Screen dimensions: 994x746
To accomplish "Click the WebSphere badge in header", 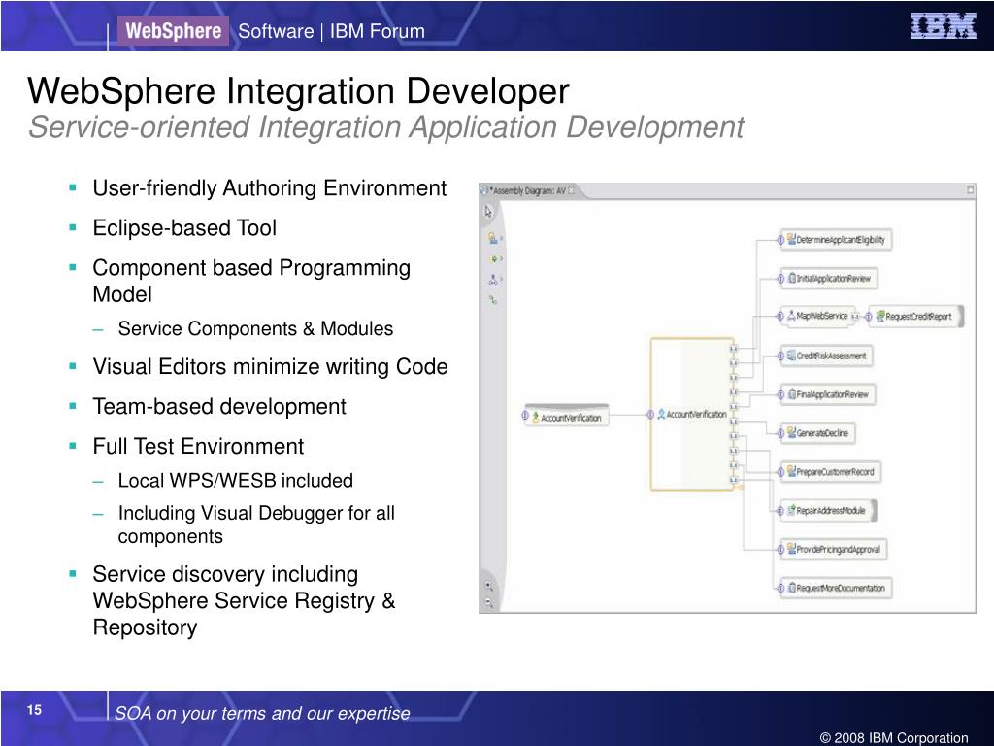I will point(173,30).
